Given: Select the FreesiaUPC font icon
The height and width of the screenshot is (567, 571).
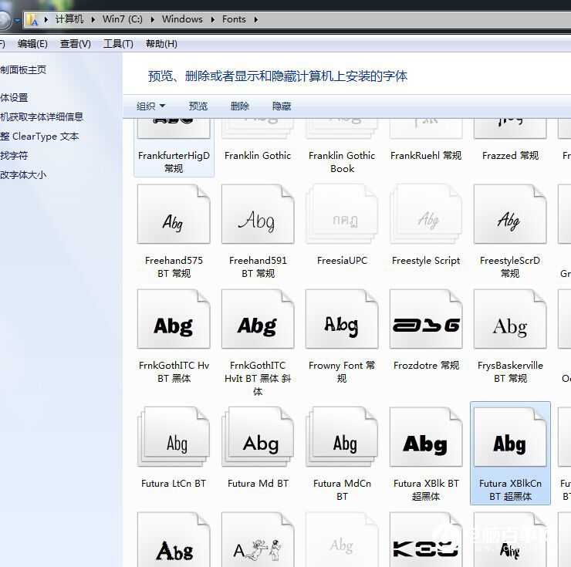Looking at the screenshot, I should tap(342, 214).
